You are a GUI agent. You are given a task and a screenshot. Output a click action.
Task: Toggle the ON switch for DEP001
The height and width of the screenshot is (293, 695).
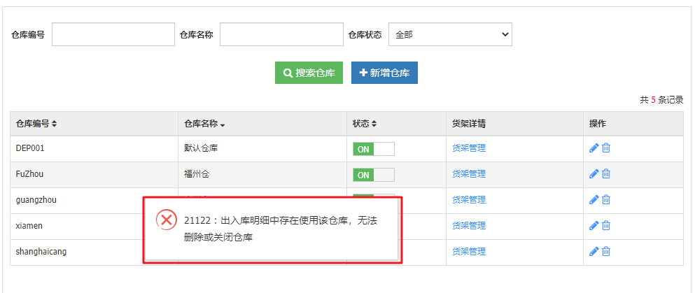tap(373, 149)
